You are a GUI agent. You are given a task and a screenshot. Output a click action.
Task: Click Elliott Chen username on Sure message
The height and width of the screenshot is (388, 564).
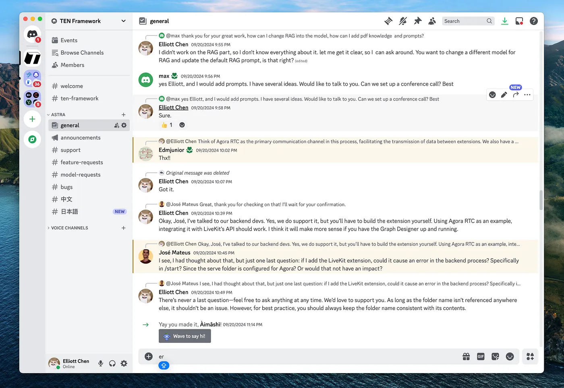(x=173, y=107)
